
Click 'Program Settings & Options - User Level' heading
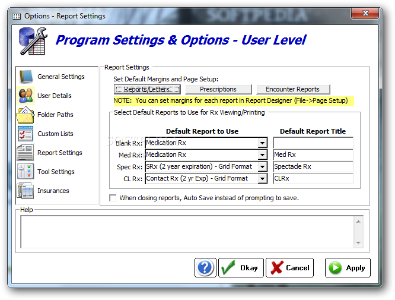(x=181, y=40)
